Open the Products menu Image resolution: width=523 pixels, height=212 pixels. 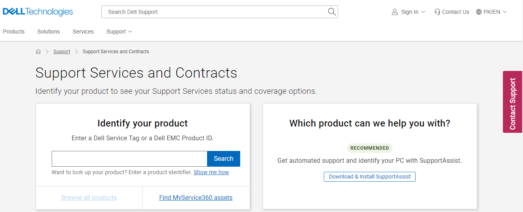point(14,32)
